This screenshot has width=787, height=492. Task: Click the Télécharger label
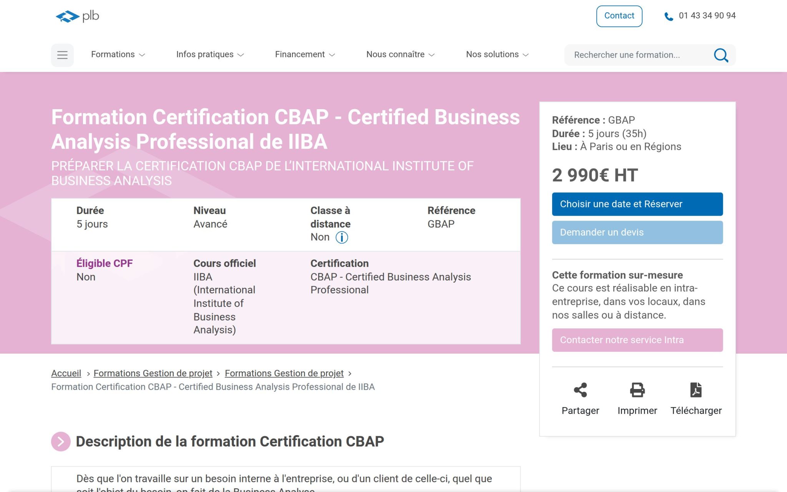(696, 411)
